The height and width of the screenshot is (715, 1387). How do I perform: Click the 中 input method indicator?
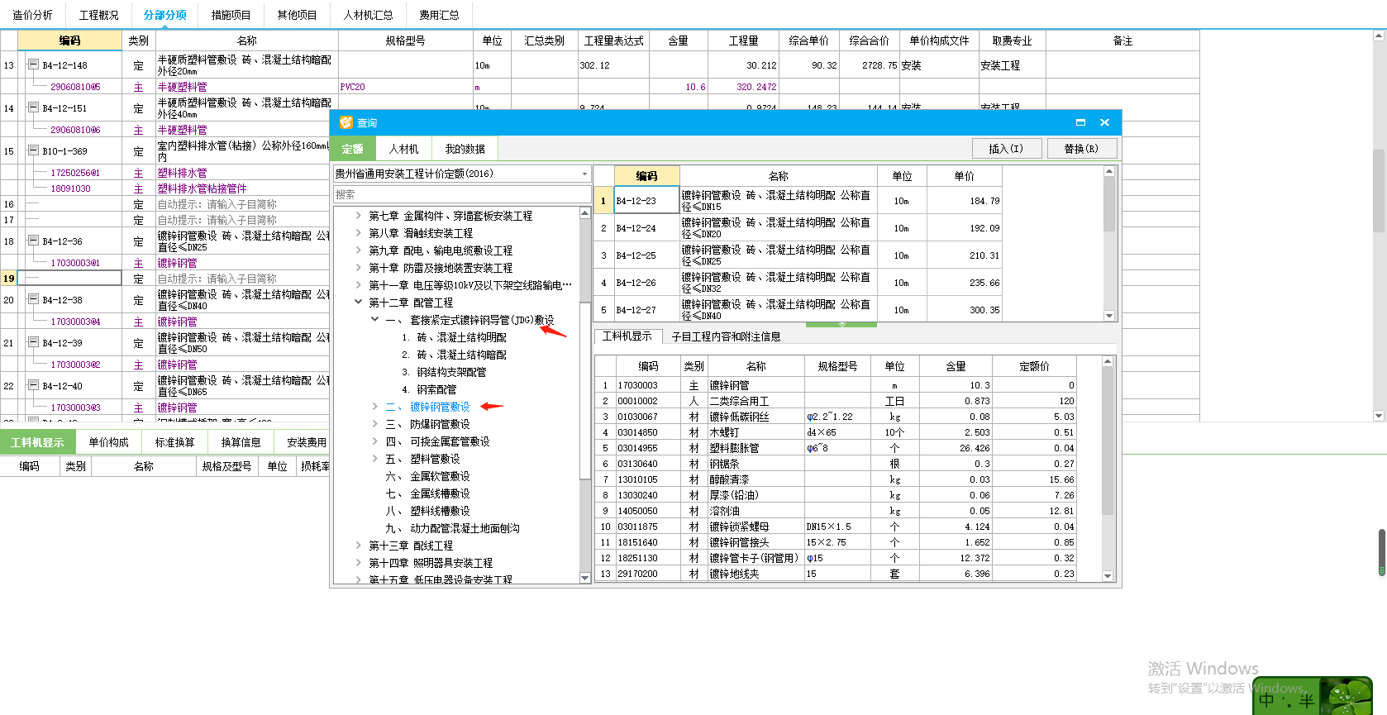[1266, 700]
